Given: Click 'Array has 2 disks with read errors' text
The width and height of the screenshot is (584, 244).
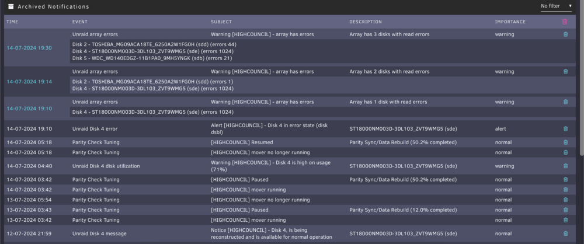Looking at the screenshot, I should pos(389,72).
